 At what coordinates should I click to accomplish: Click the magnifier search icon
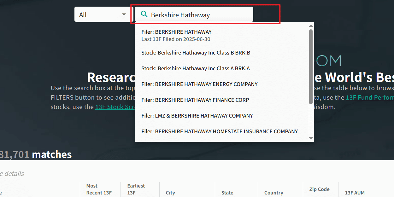click(x=144, y=14)
